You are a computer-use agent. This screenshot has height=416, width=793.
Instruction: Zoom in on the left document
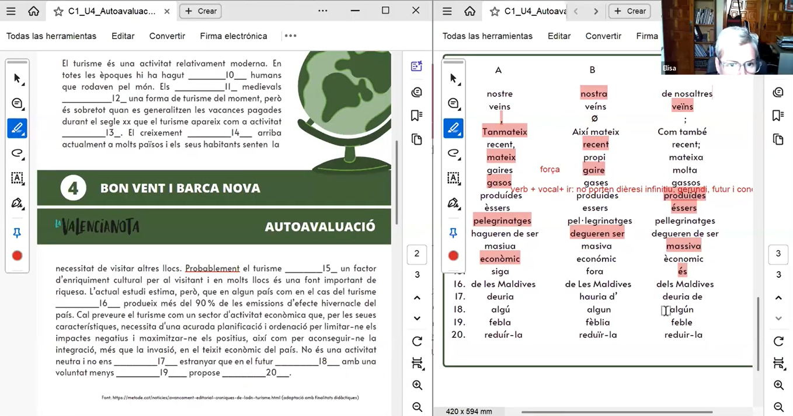coord(416,385)
